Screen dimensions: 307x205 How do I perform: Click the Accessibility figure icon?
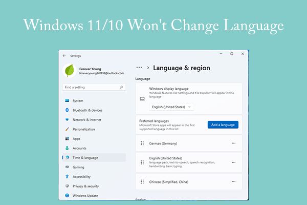click(67, 176)
